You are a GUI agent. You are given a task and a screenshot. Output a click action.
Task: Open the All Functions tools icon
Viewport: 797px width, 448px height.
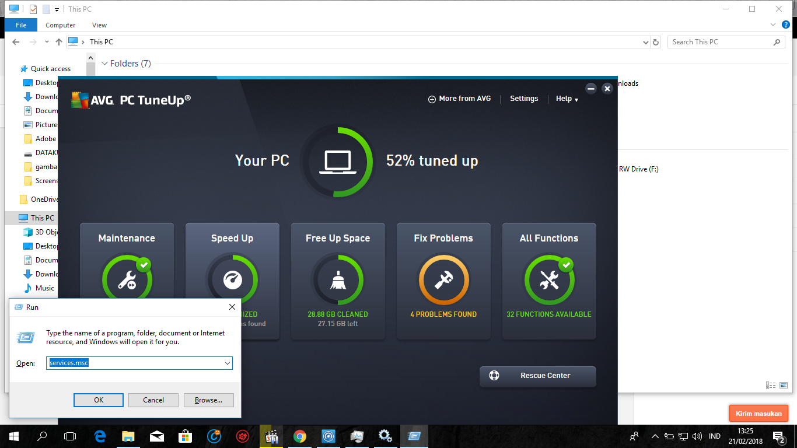point(549,281)
